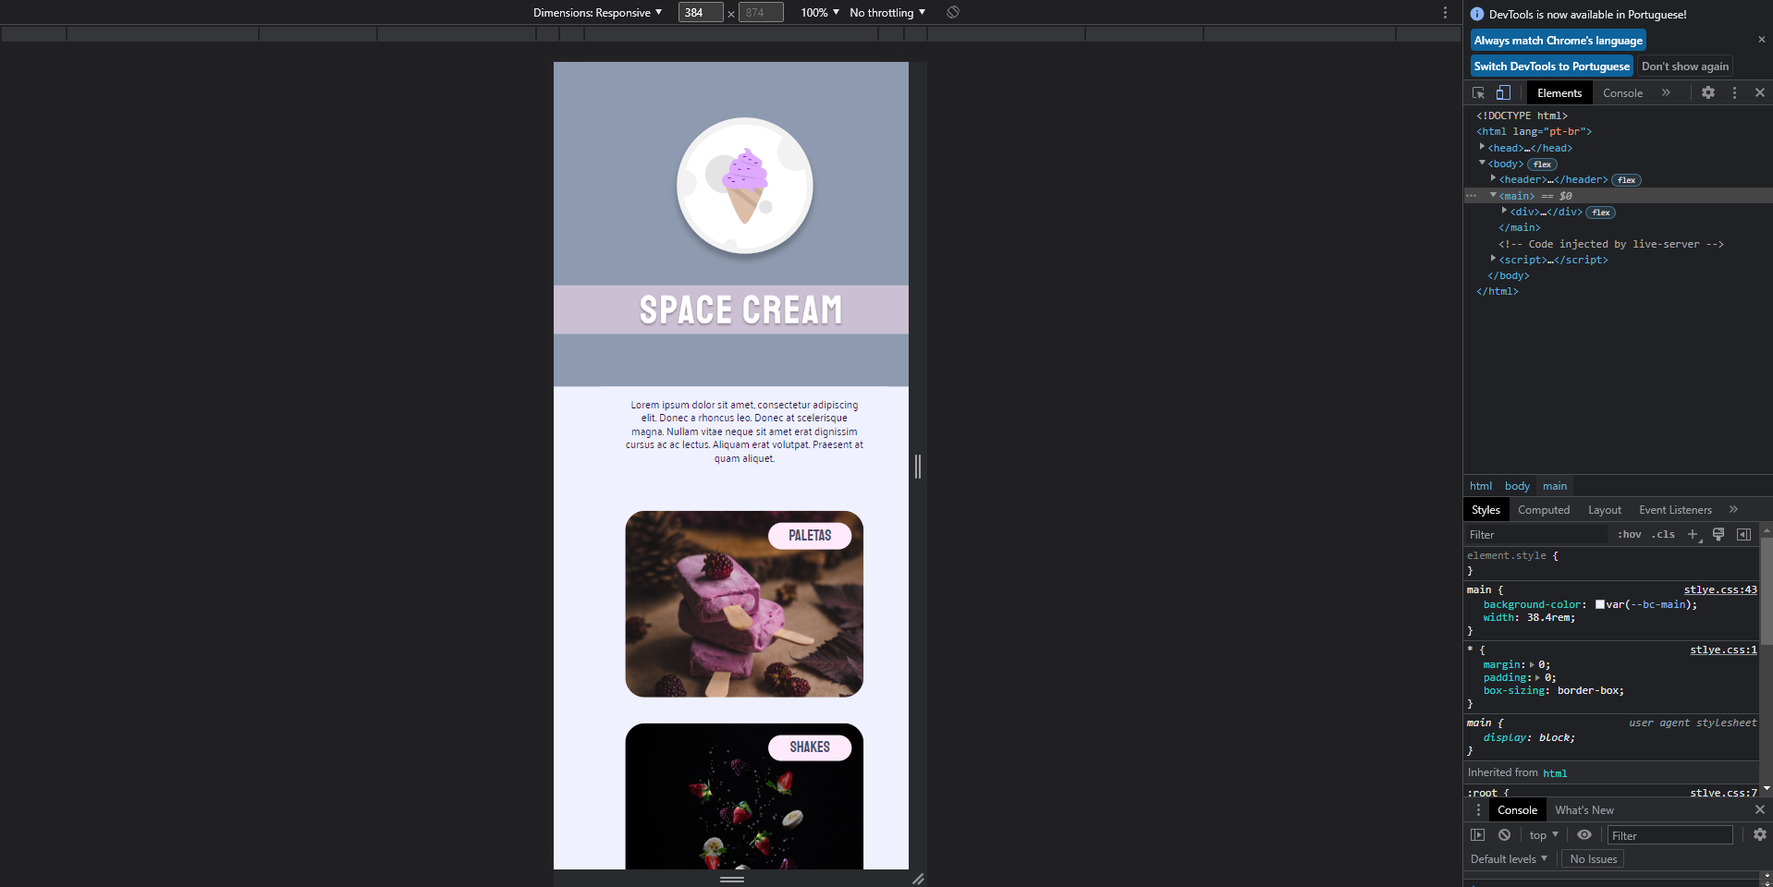Toggle flex badge on body element

coord(1542,164)
